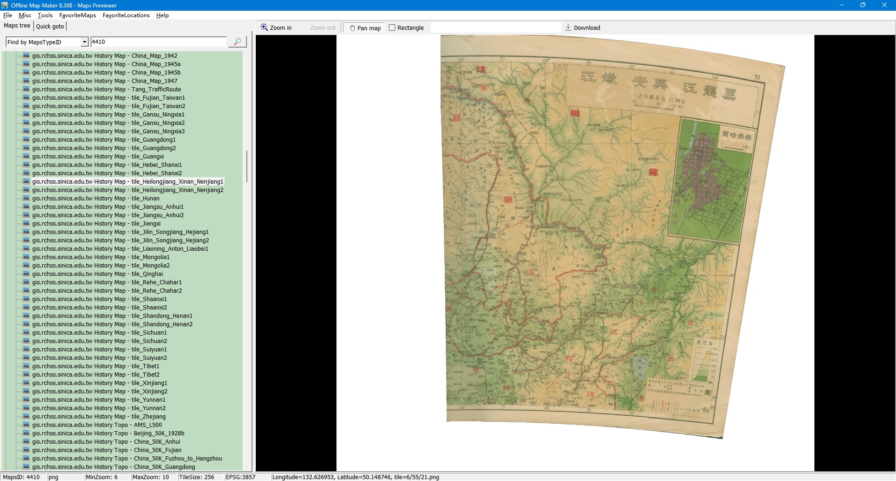Click the tile_Tibet1 map icon

pyautogui.click(x=26, y=366)
